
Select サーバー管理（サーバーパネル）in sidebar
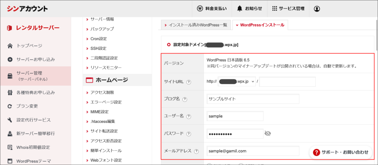[x=35, y=76]
